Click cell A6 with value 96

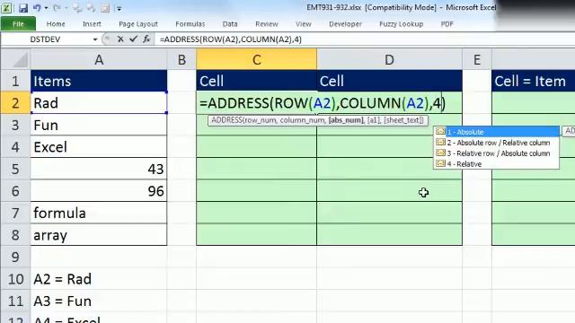tap(99, 191)
